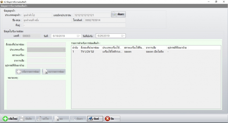
Task: Select row number 1 cell in the repair list
Action: pyautogui.click(x=73, y=52)
